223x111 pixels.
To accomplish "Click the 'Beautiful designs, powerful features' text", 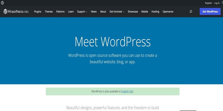I will click(x=113, y=107).
